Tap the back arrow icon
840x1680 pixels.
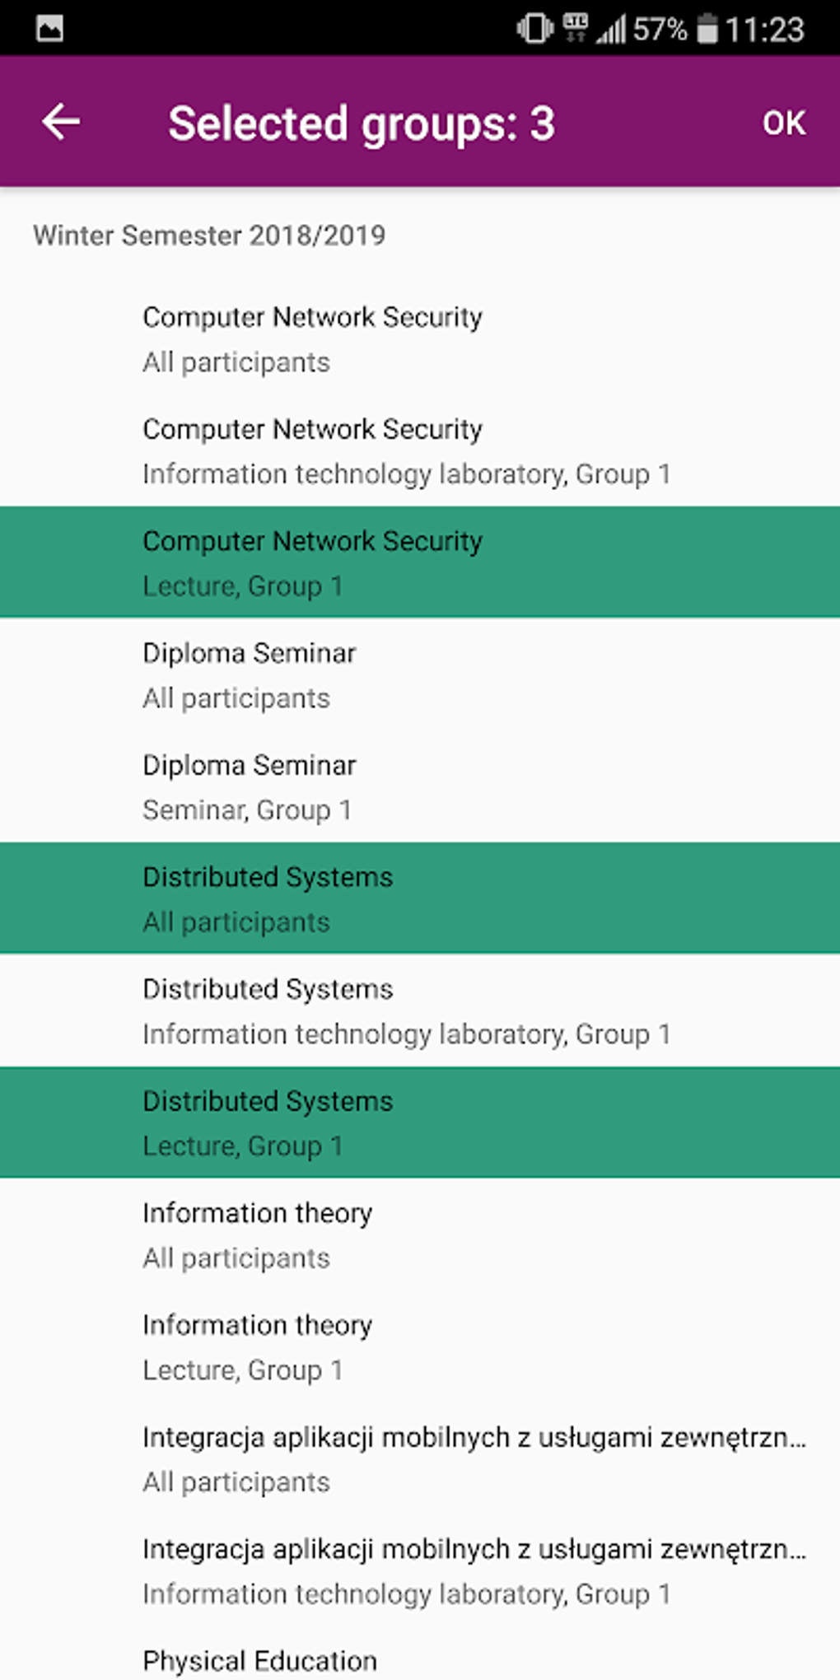tap(62, 122)
